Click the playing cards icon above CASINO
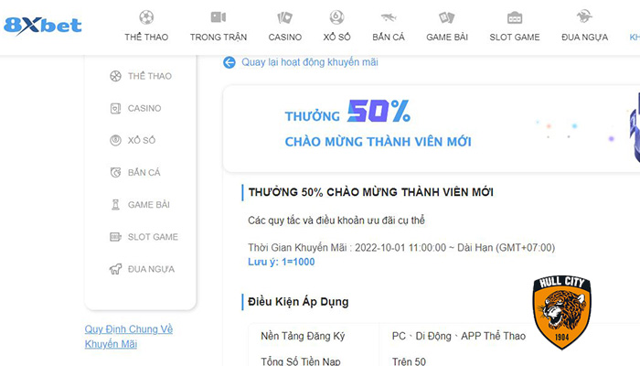 tap(285, 17)
